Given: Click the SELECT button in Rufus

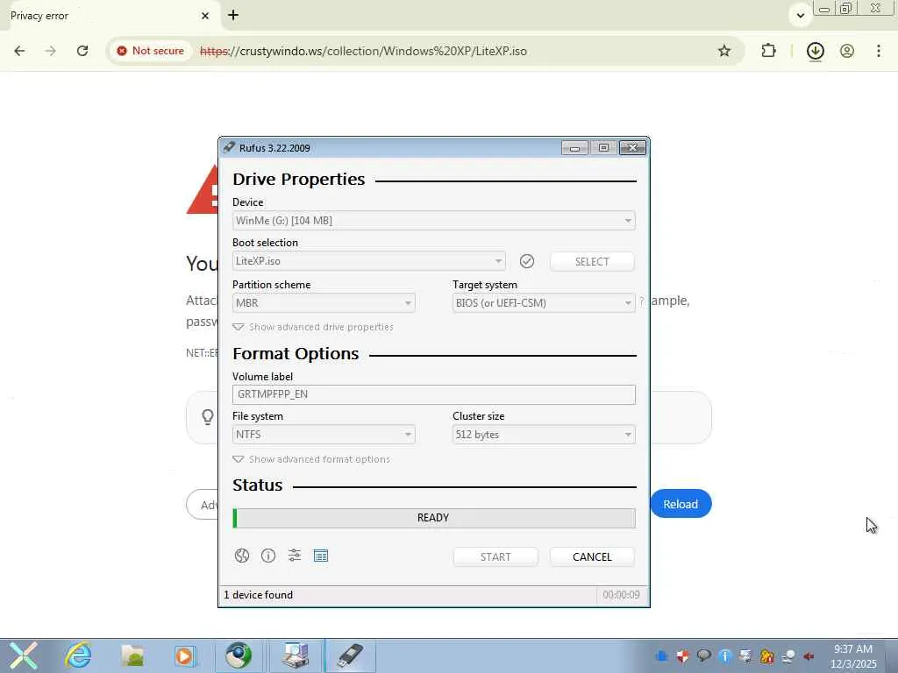Looking at the screenshot, I should click(x=592, y=261).
